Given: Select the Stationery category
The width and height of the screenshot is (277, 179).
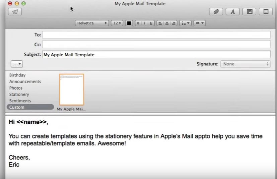Looking at the screenshot, I should (x=19, y=95).
